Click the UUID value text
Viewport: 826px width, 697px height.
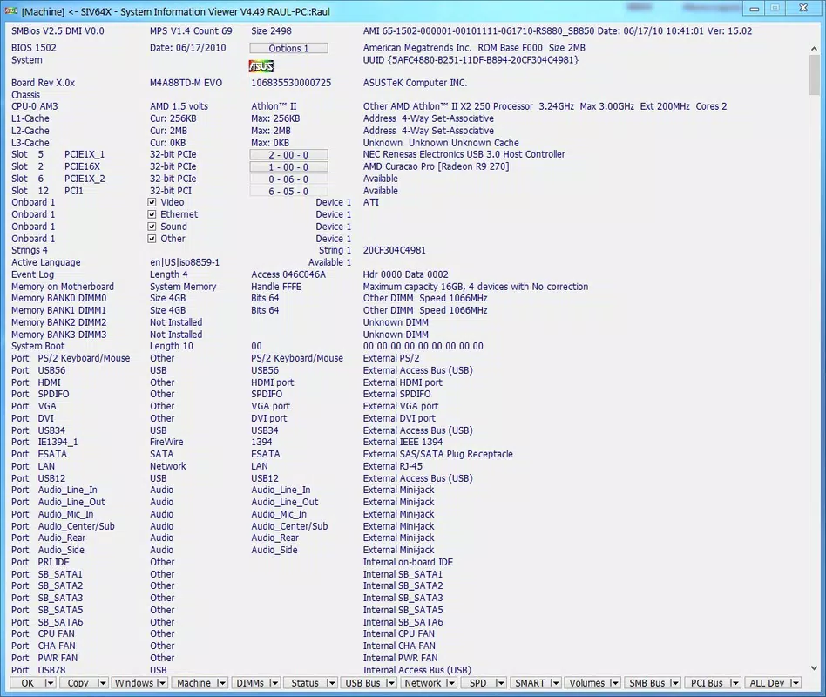pyautogui.click(x=483, y=60)
